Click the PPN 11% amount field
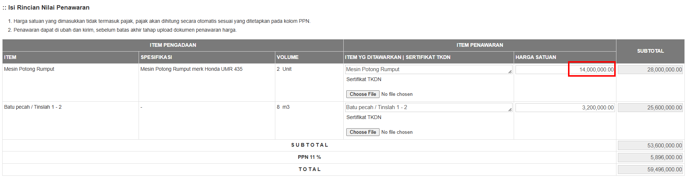The height and width of the screenshot is (178, 687). pos(650,157)
